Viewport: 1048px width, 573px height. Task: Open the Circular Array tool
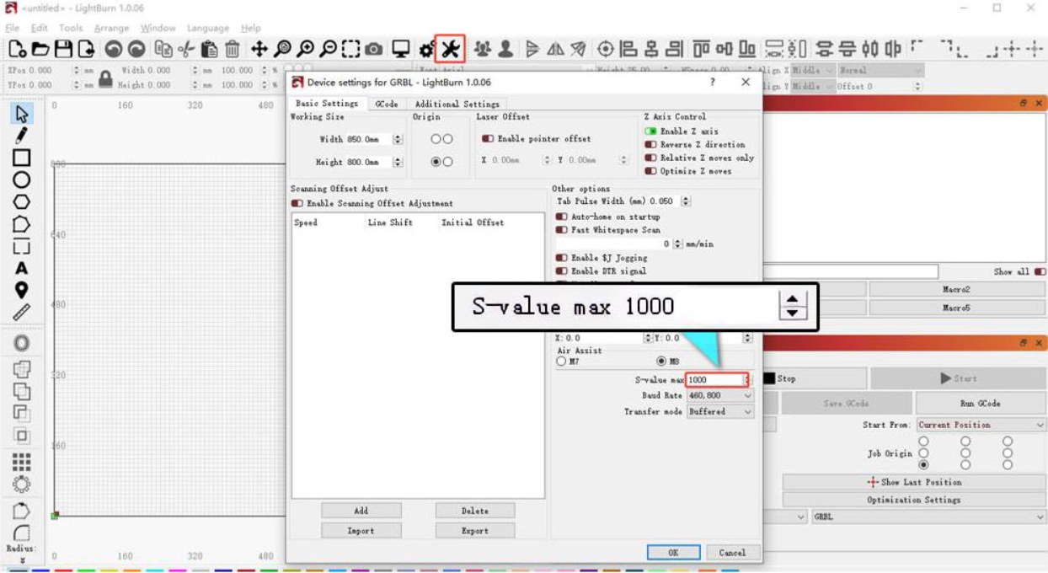(x=22, y=485)
